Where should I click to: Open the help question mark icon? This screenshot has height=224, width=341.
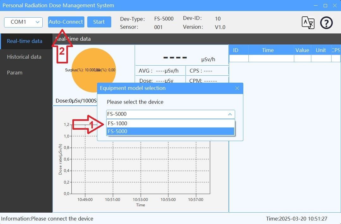326,23
